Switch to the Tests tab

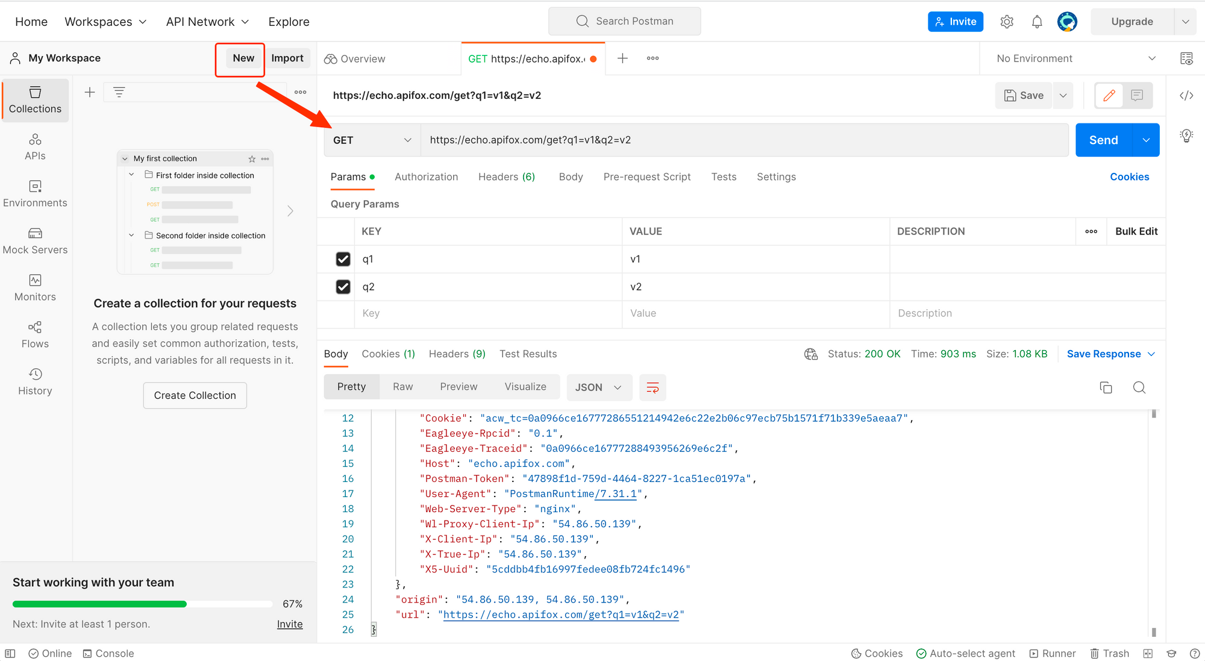point(722,176)
